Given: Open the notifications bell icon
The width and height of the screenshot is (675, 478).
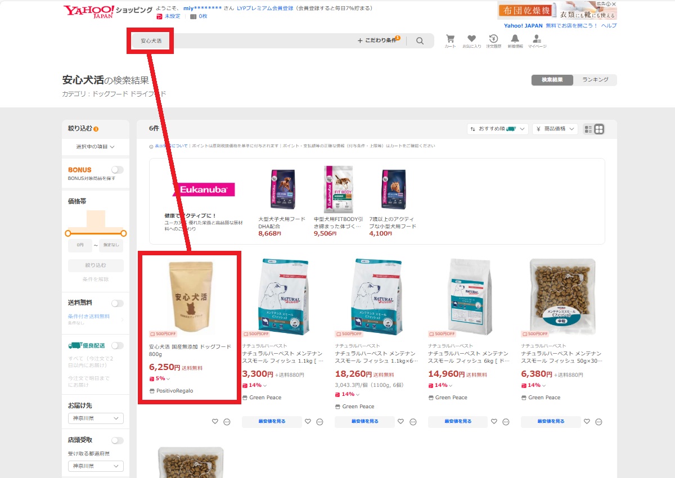Looking at the screenshot, I should point(515,39).
